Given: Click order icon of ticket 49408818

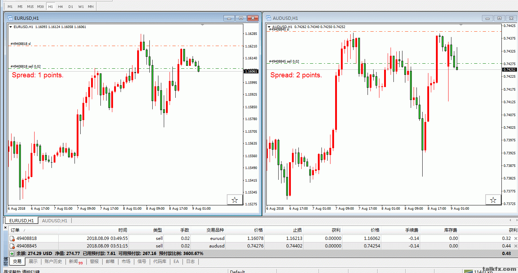Looking at the screenshot, I should click(x=13, y=238).
